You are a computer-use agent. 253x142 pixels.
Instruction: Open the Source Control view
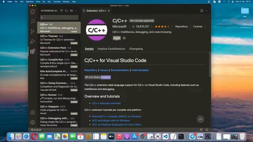[x=32, y=32]
